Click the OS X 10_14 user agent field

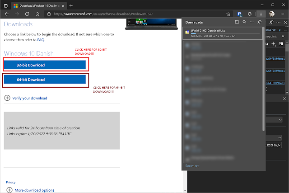pos(274,146)
